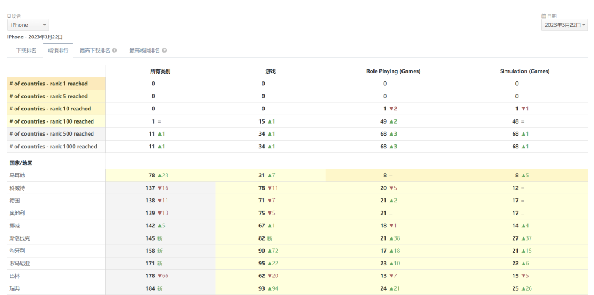Click the 游戏 column header
Image resolution: width=594 pixels, height=295 pixels.
270,71
